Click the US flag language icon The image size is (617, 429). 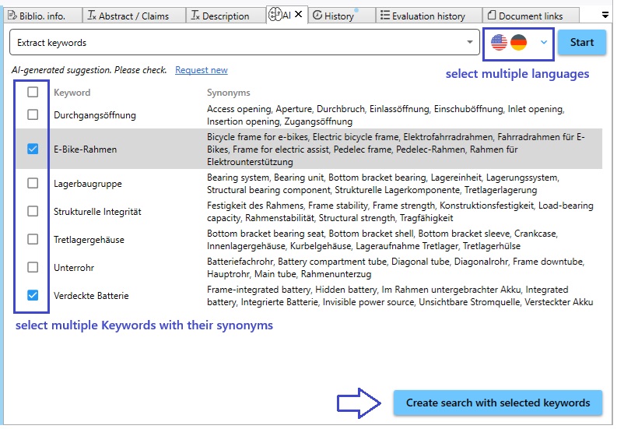tap(499, 43)
